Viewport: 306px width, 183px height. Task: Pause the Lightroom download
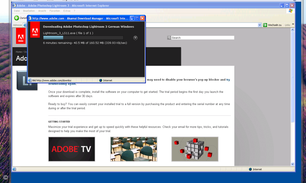[x=135, y=38]
